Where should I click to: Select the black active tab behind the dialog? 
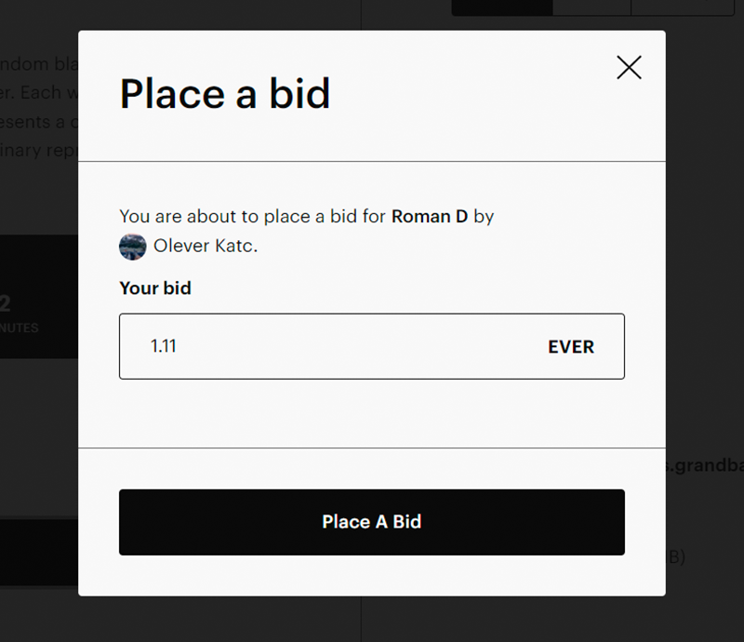click(502, 7)
